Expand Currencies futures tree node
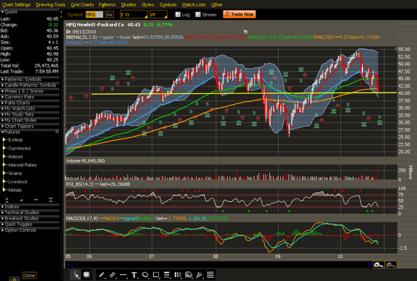Image resolution: width=417 pixels, height=281 pixels. (4, 148)
